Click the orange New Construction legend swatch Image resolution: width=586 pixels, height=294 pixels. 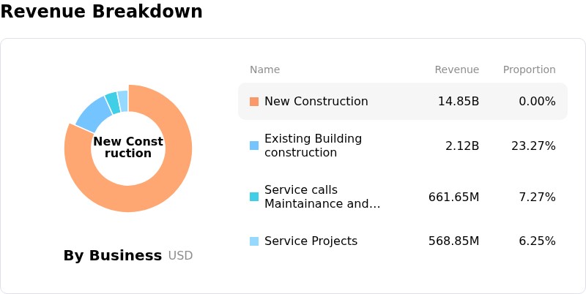254,102
